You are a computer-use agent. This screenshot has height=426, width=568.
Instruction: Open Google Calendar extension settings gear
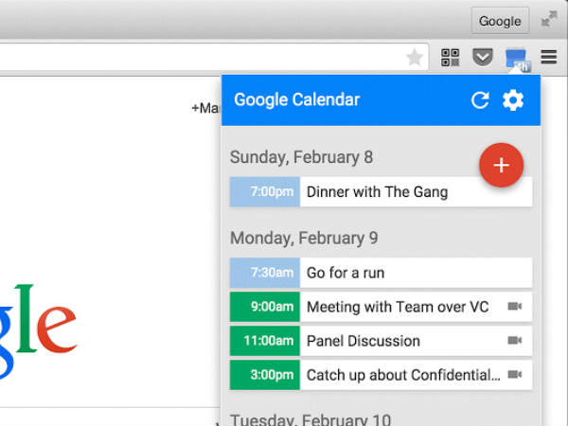[x=513, y=100]
